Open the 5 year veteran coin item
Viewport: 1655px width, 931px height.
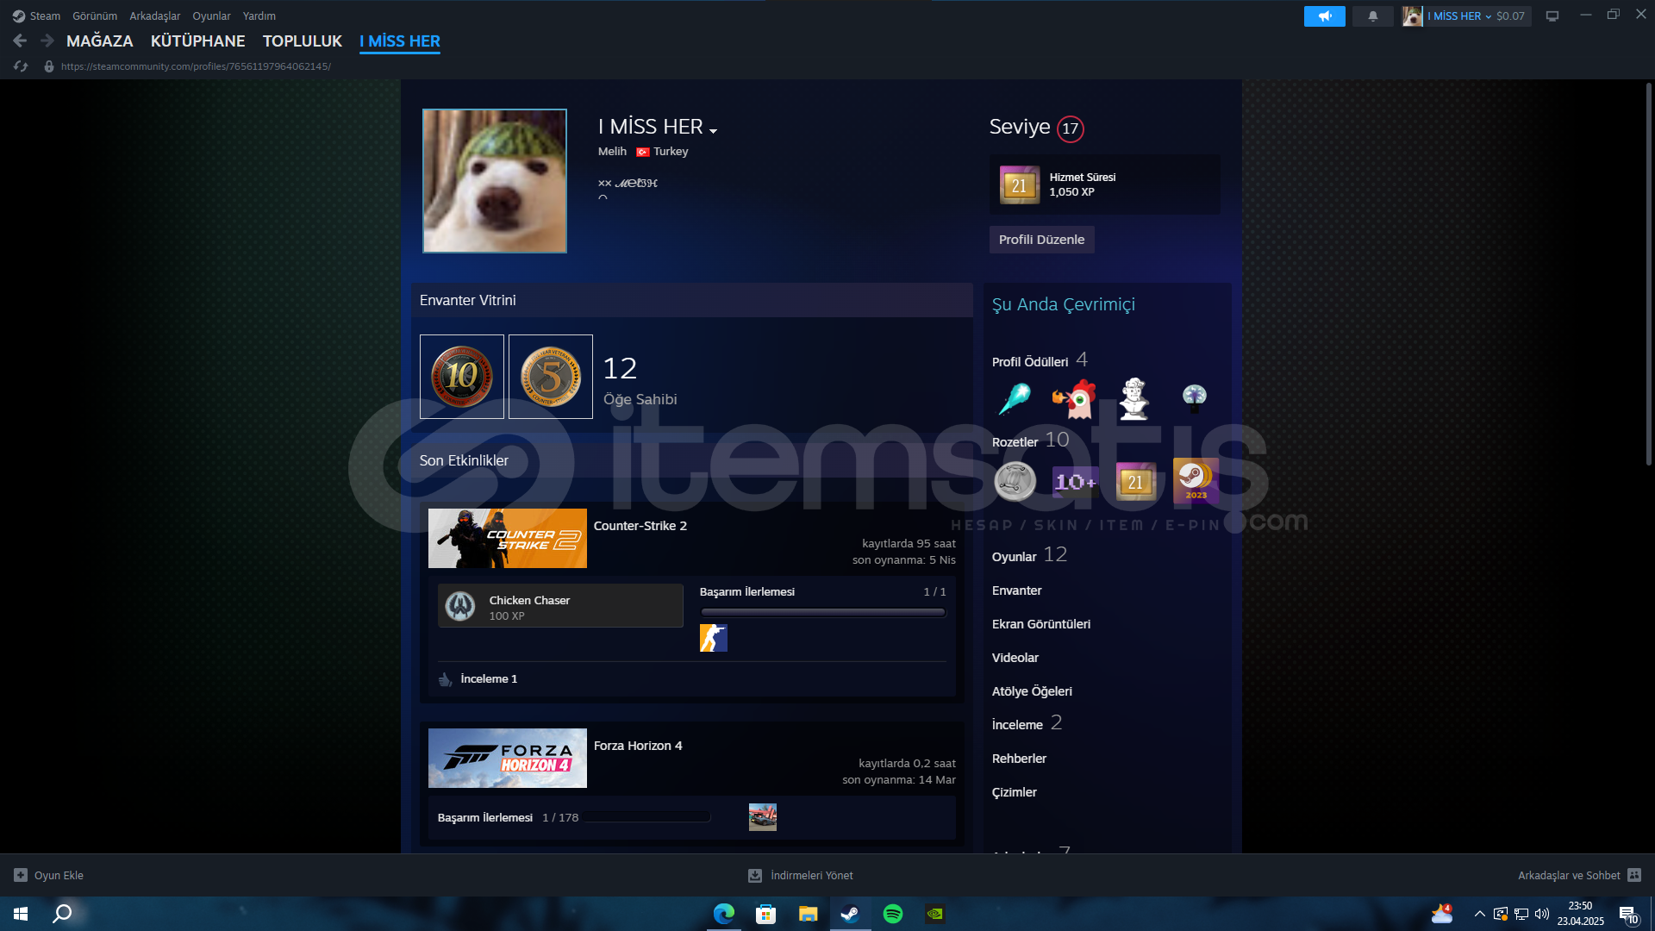tap(551, 377)
